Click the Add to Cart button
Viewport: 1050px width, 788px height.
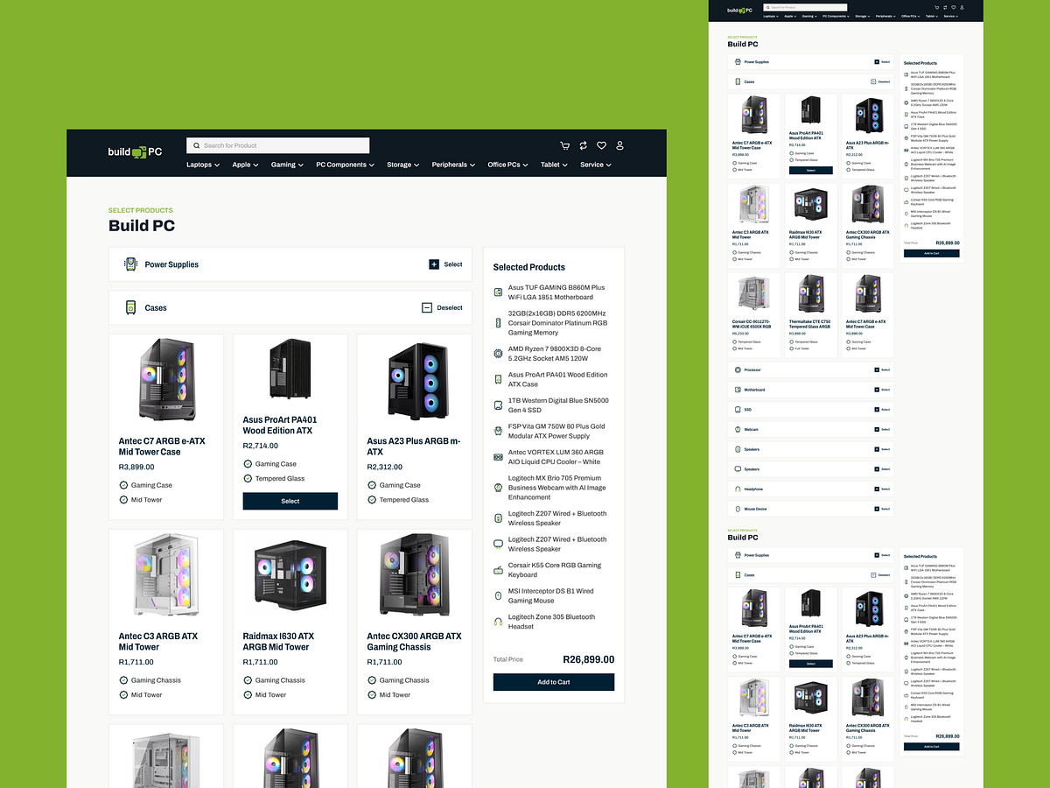(553, 681)
